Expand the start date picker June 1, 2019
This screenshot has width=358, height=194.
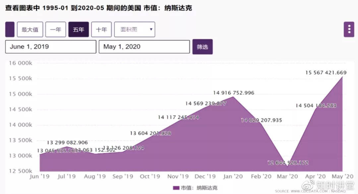pos(50,47)
